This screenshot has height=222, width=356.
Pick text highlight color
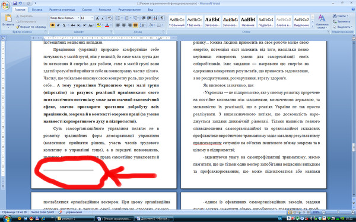tap(98, 25)
